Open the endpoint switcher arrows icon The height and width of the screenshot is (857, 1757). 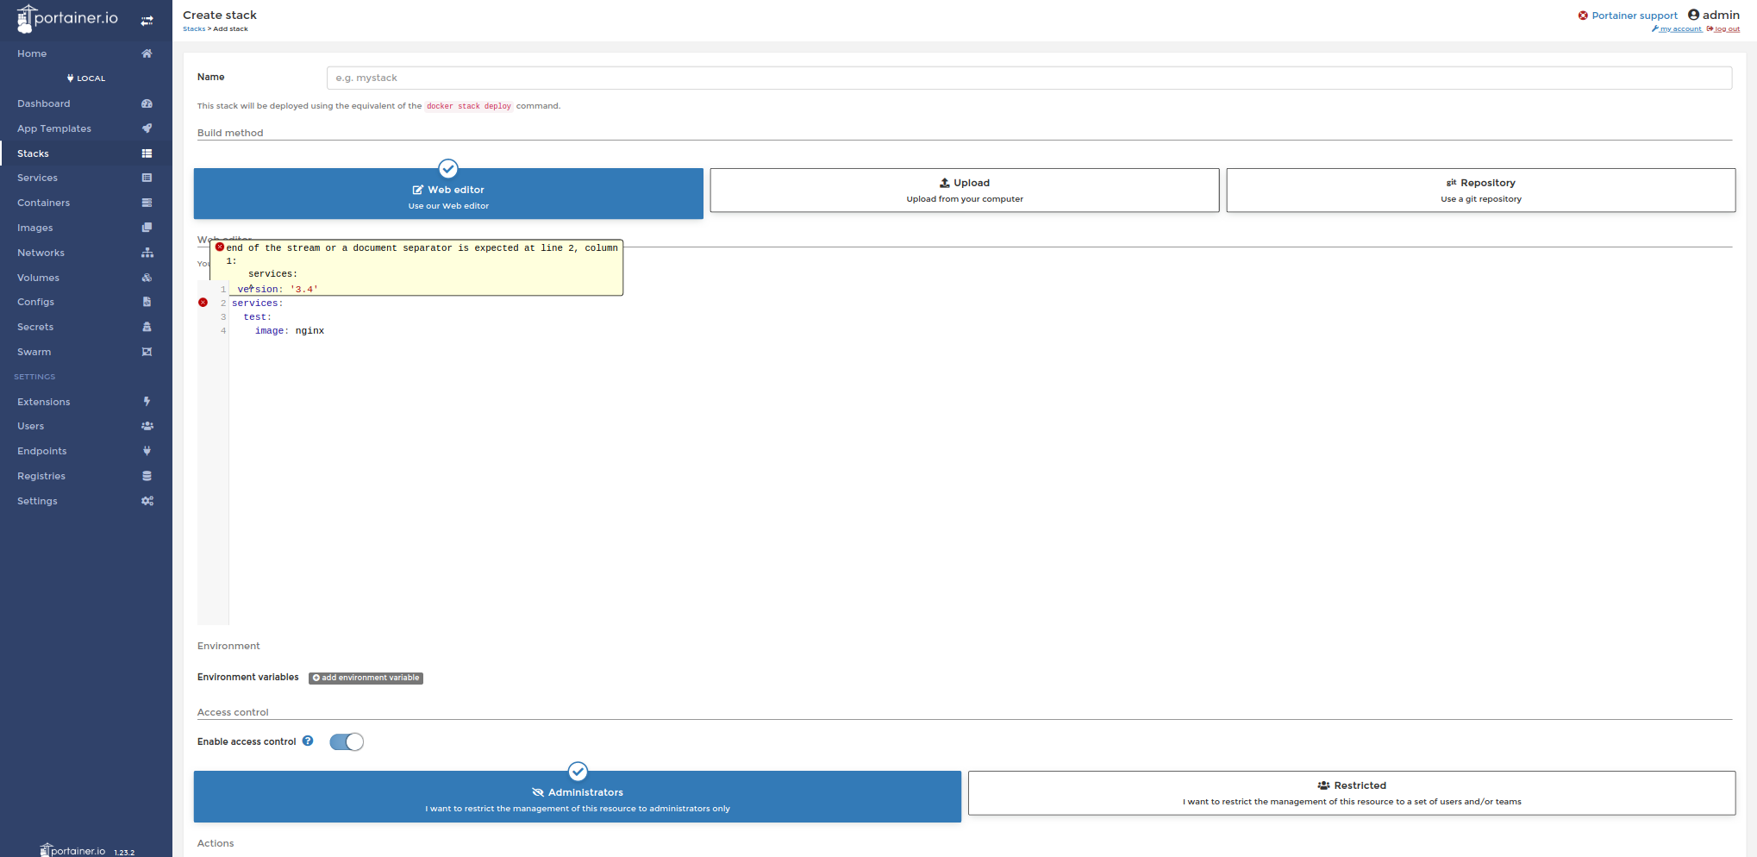pyautogui.click(x=145, y=19)
